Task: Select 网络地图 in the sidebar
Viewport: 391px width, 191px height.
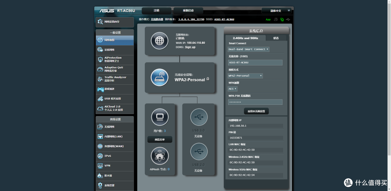Action: [x=115, y=40]
